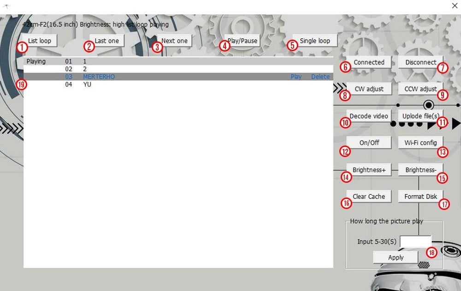Image resolution: width=461 pixels, height=291 pixels.
Task: Toggle device power with On/Off
Action: pyautogui.click(x=369, y=142)
